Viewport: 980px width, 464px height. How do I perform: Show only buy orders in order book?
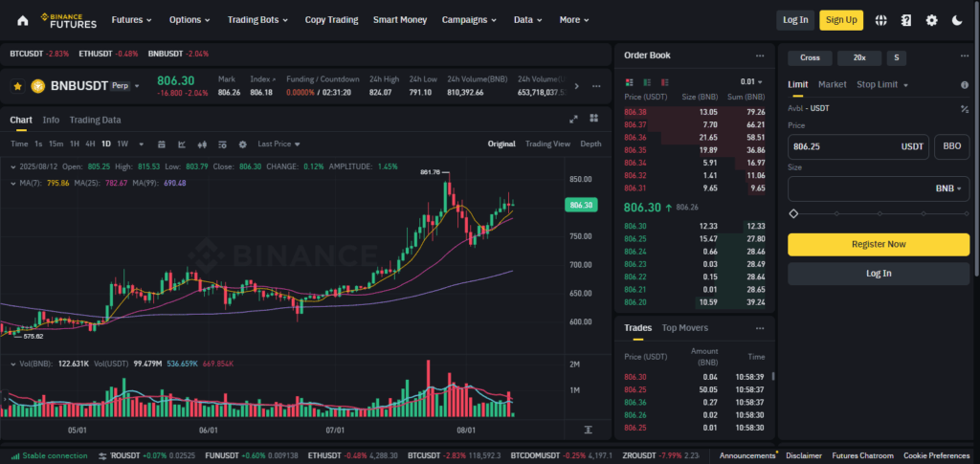[x=647, y=82]
